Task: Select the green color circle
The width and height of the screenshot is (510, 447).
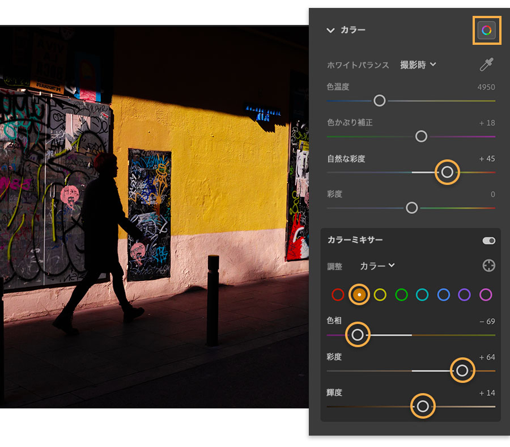Action: [401, 294]
